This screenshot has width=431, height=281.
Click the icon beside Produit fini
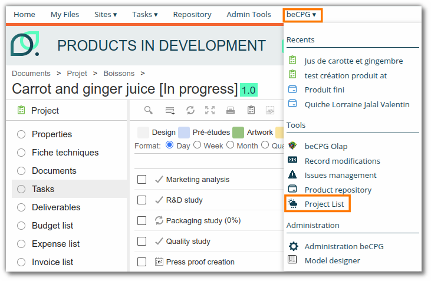tap(292, 90)
